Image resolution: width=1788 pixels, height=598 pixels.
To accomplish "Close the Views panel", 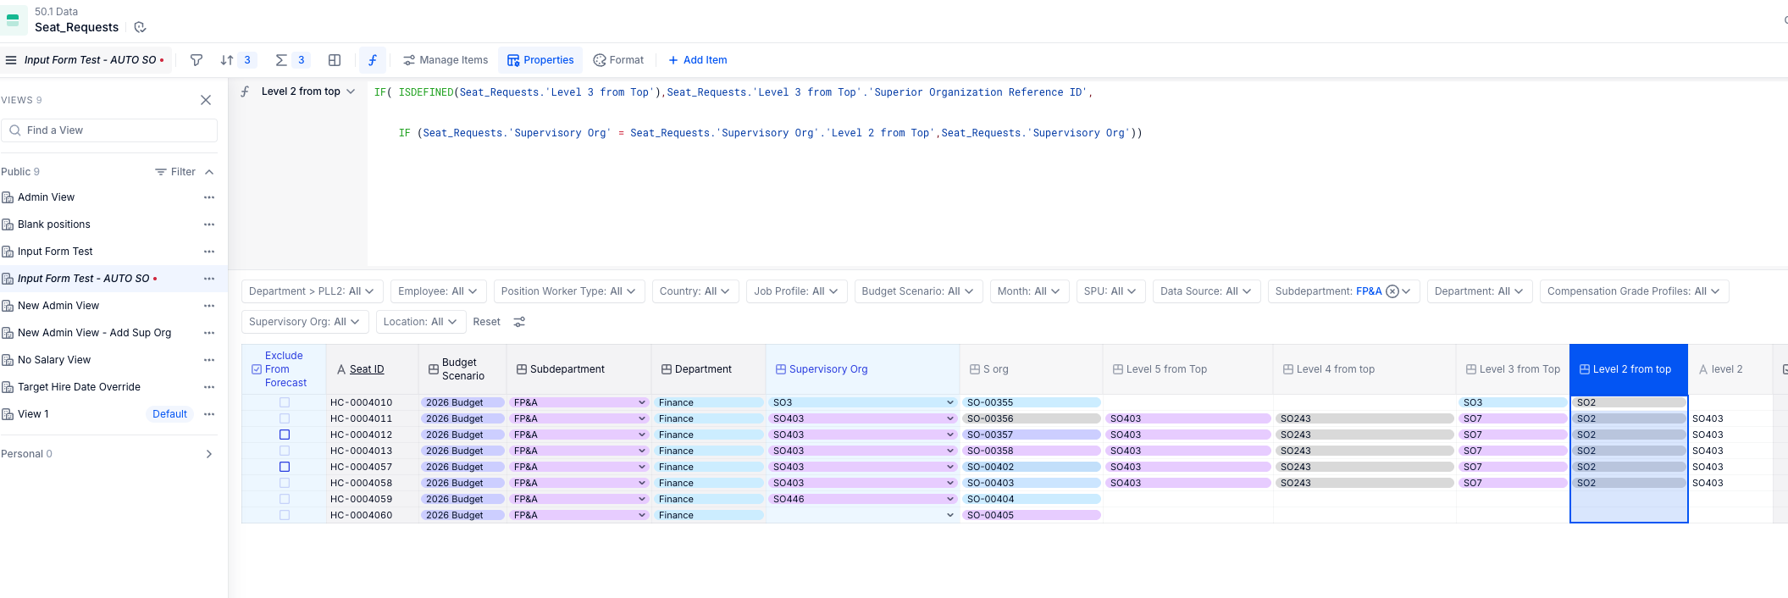I will tap(206, 100).
